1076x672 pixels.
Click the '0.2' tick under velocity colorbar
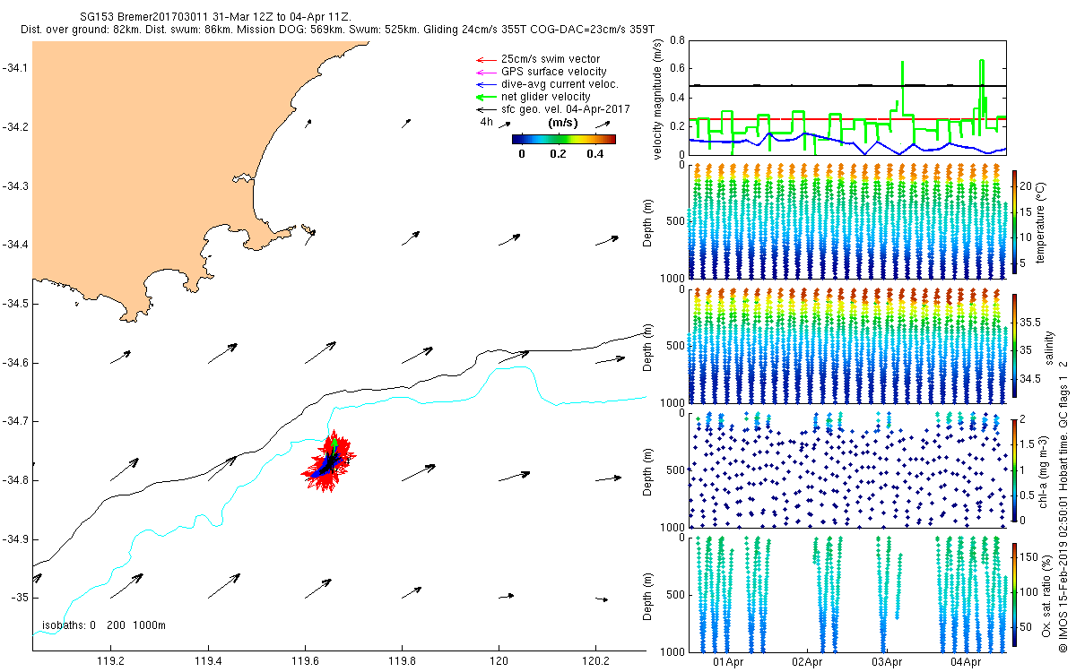tap(558, 153)
